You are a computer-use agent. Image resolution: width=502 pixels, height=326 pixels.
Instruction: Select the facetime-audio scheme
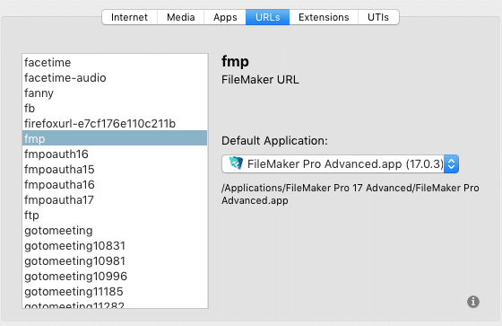[x=115, y=77]
